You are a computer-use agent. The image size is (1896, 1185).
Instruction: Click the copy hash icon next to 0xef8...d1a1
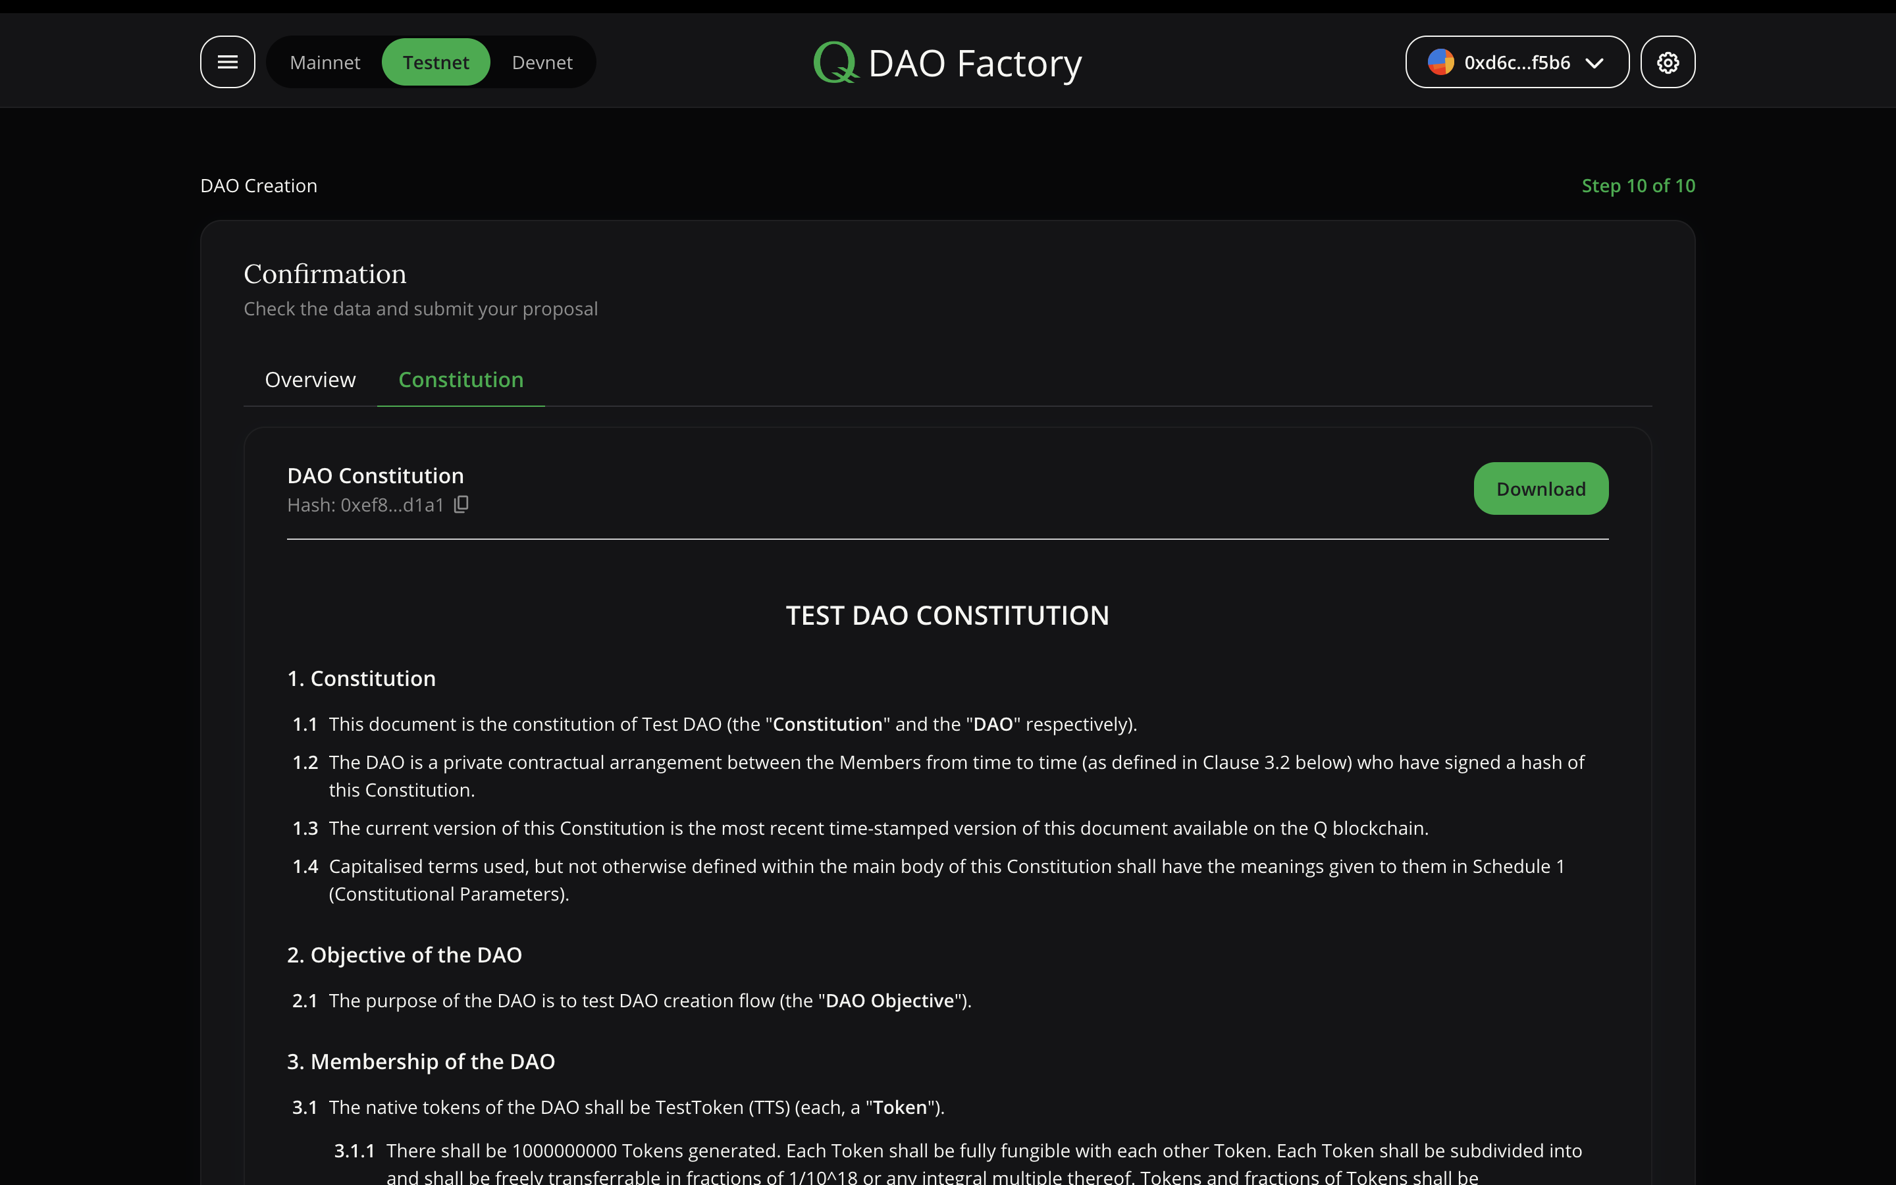pos(461,505)
